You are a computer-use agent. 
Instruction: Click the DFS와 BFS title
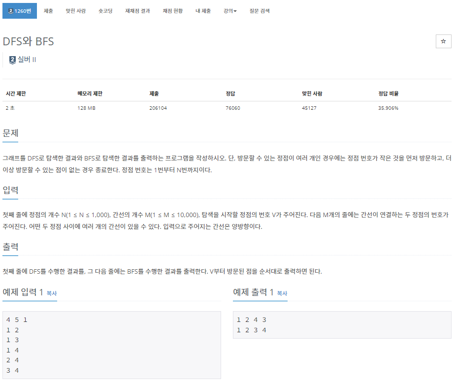(29, 41)
